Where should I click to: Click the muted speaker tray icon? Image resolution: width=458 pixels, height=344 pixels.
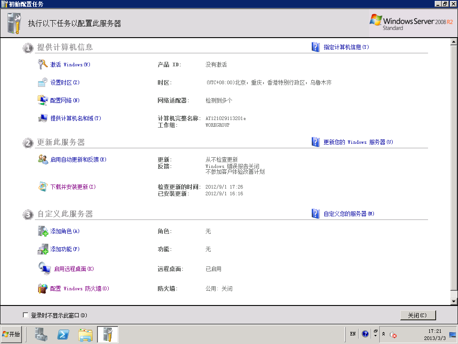click(393, 335)
